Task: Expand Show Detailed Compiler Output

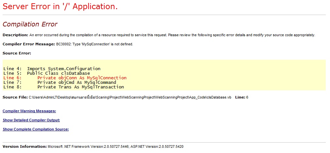Action: tap(31, 120)
